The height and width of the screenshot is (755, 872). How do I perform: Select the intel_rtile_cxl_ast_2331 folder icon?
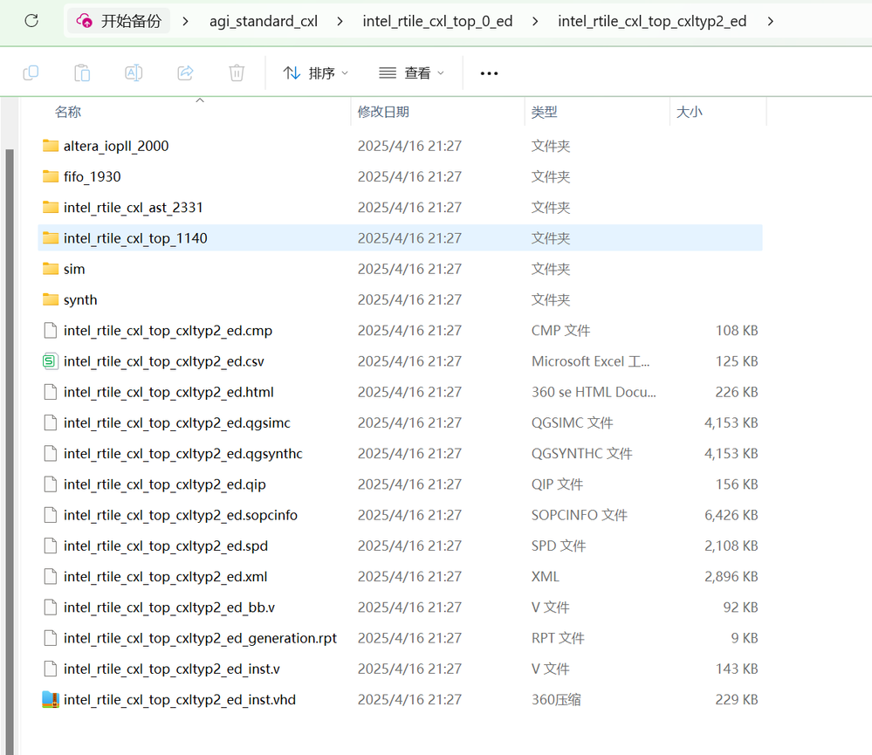coord(51,208)
